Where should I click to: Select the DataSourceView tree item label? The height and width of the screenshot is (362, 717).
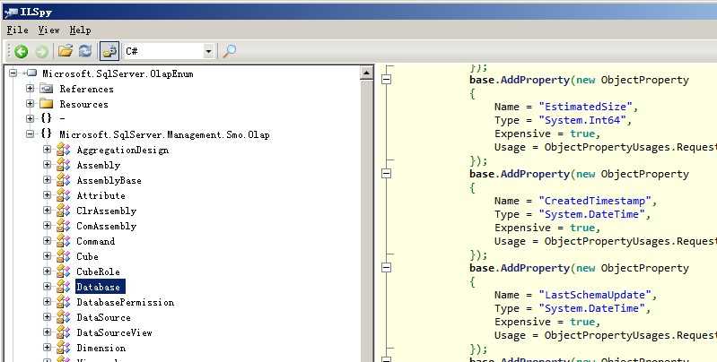[114, 332]
